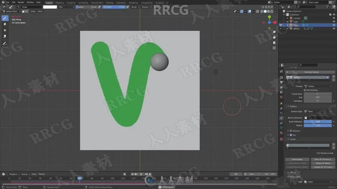
Task: Switch to the Shading workspace tab
Action: (110, 3)
